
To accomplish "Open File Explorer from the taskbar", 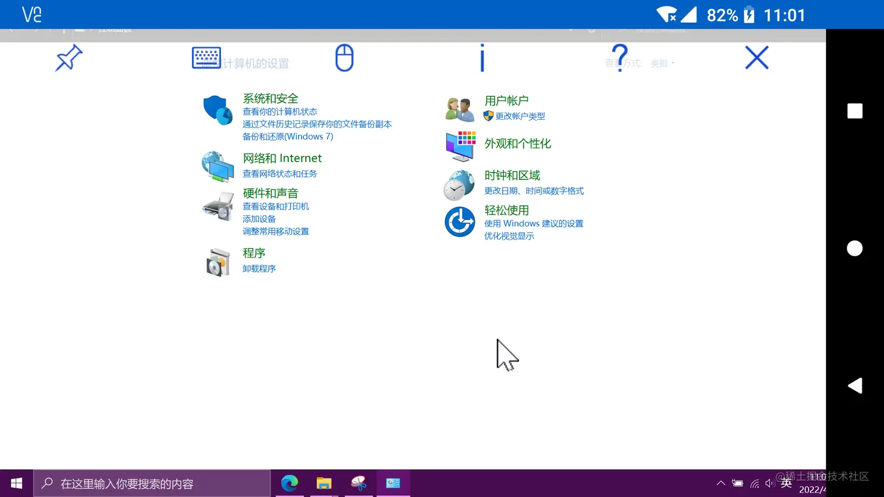I will [x=324, y=483].
